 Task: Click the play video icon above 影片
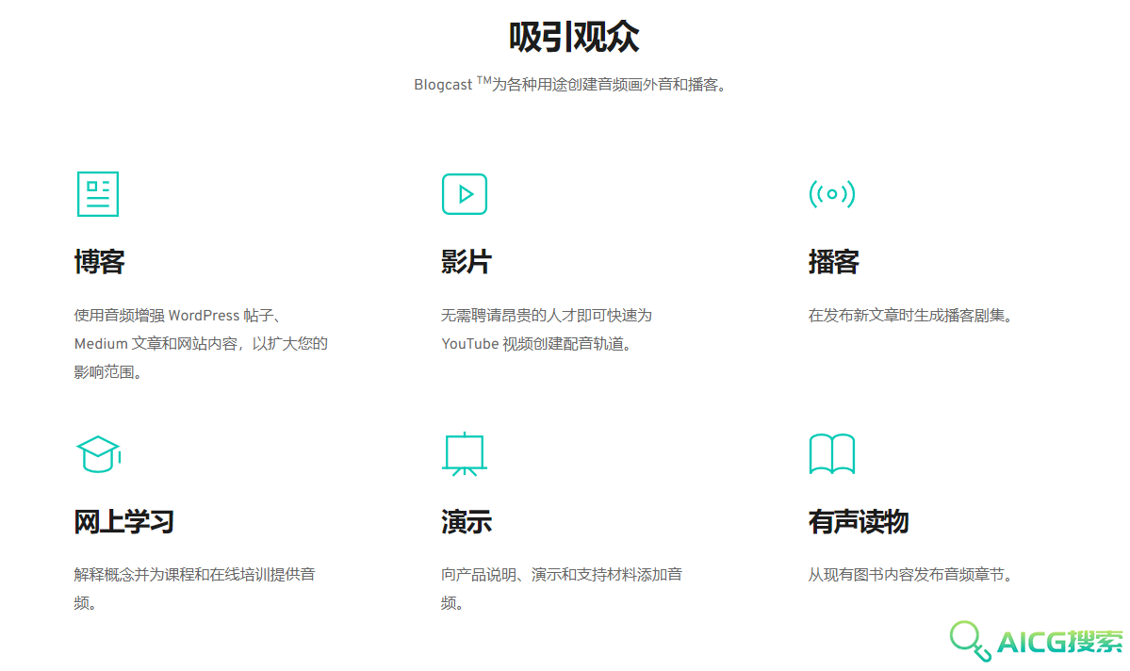point(465,194)
